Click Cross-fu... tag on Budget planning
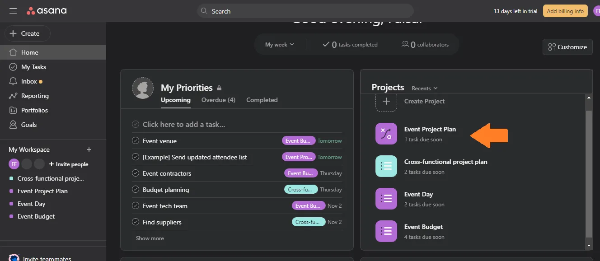This screenshot has width=600, height=261. coord(301,190)
